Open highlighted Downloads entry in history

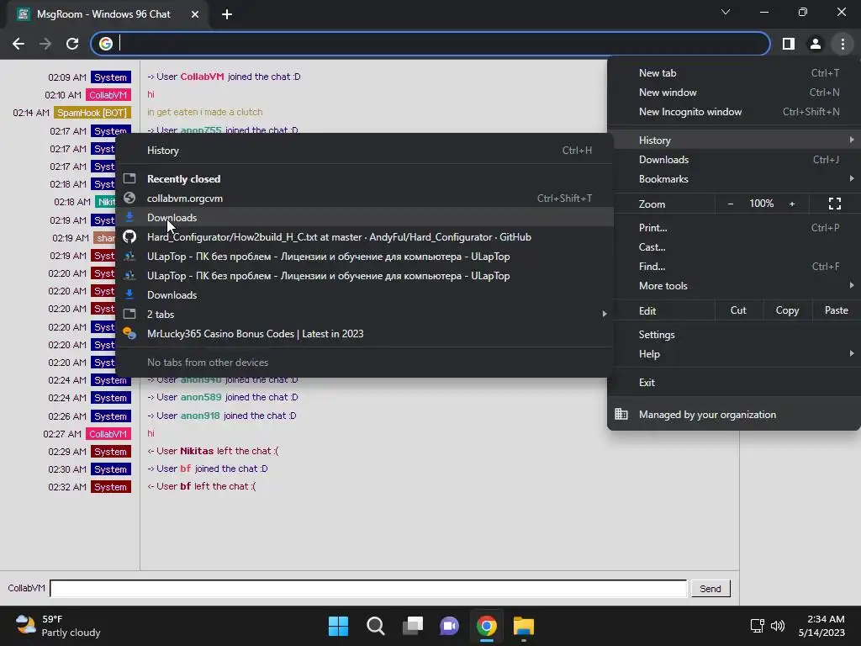coord(365,218)
